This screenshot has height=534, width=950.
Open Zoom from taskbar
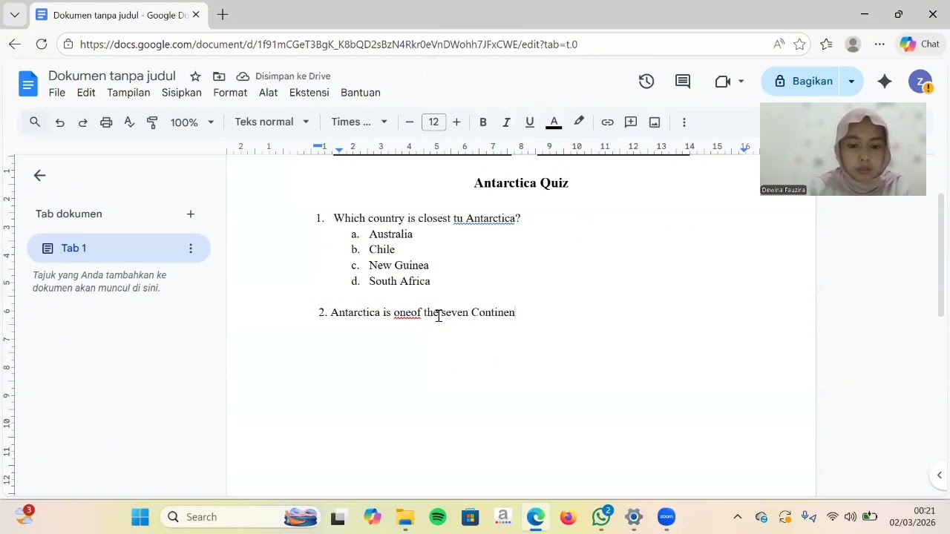click(666, 517)
